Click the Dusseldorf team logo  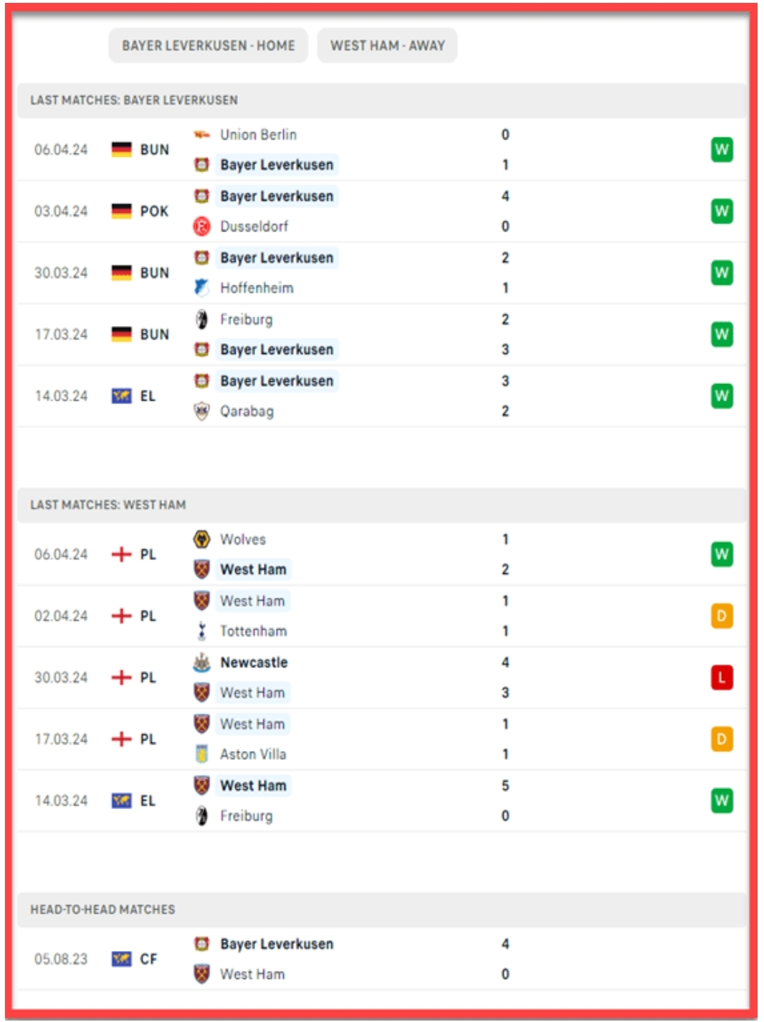click(x=202, y=226)
